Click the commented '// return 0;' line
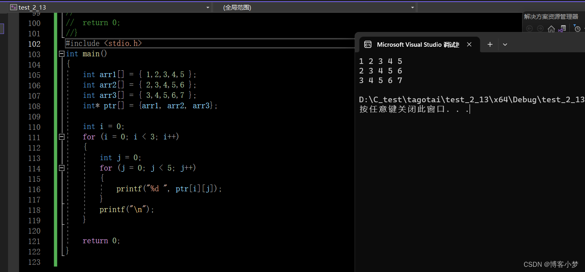The width and height of the screenshot is (585, 272). tap(93, 23)
